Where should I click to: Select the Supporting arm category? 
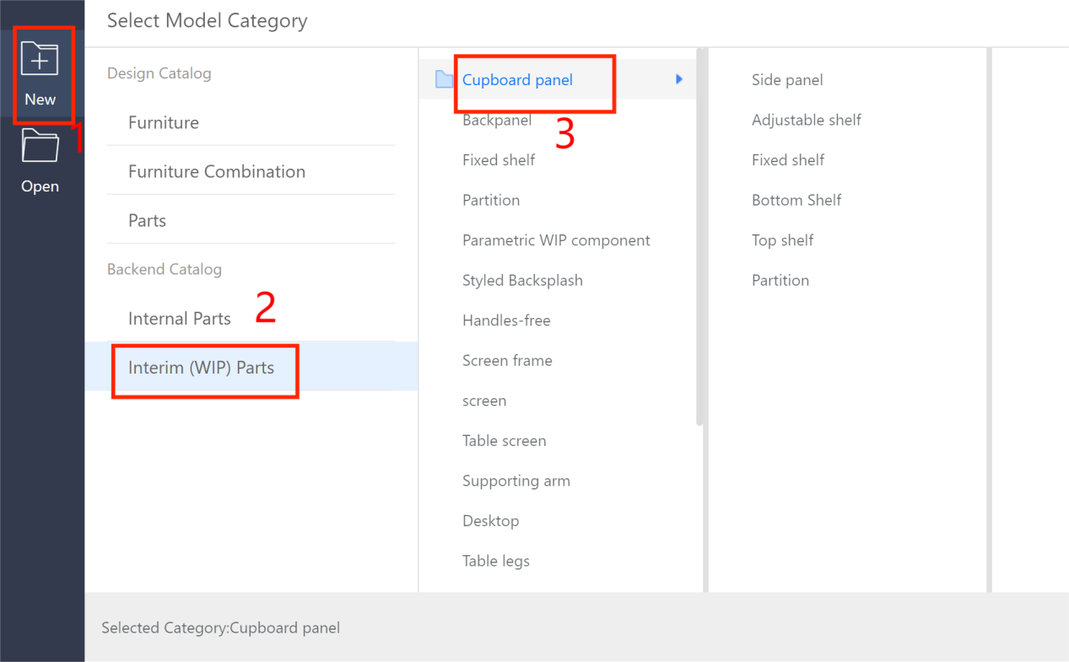pyautogui.click(x=516, y=481)
